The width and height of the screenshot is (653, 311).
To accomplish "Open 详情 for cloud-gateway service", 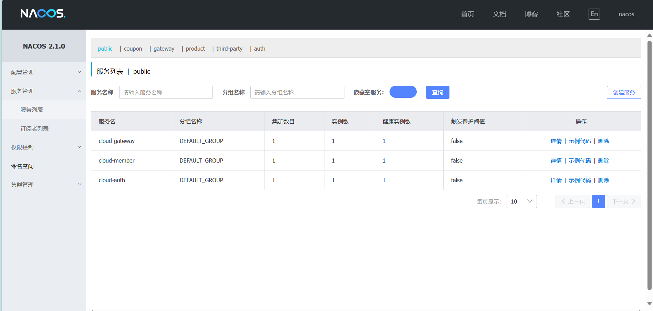I will (x=556, y=141).
